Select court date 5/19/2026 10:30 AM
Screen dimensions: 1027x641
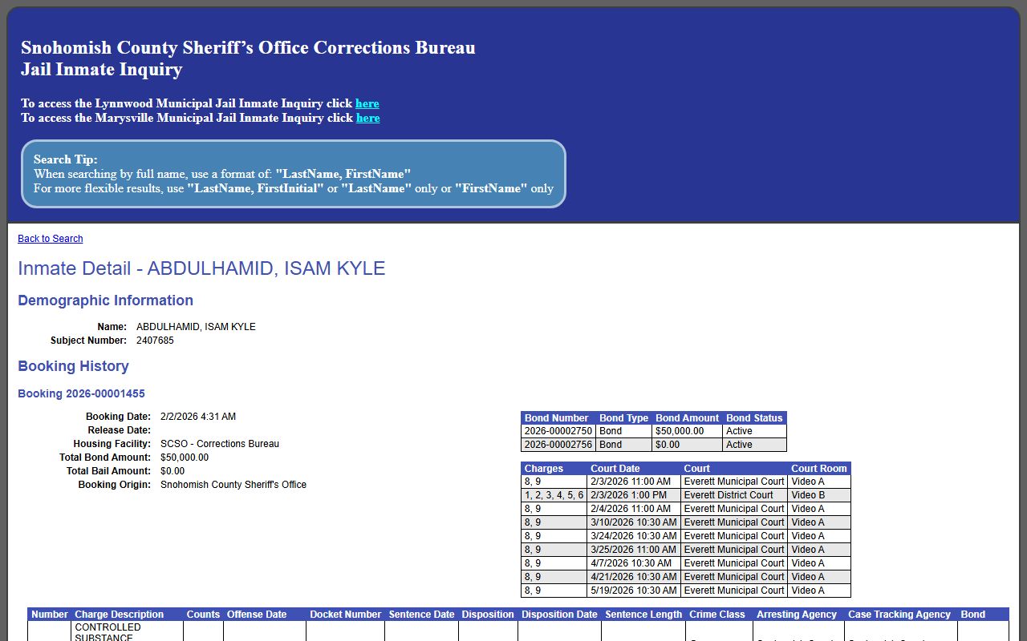click(634, 591)
